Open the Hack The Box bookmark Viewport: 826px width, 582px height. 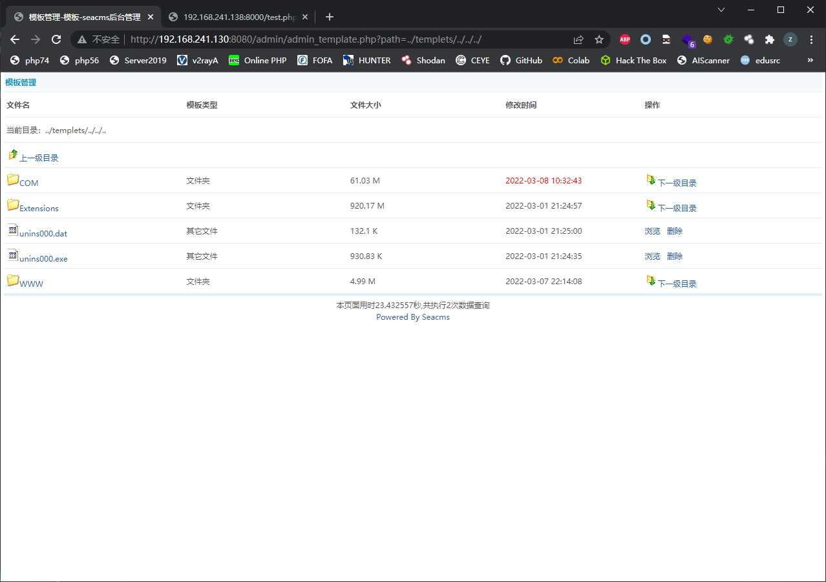(633, 60)
